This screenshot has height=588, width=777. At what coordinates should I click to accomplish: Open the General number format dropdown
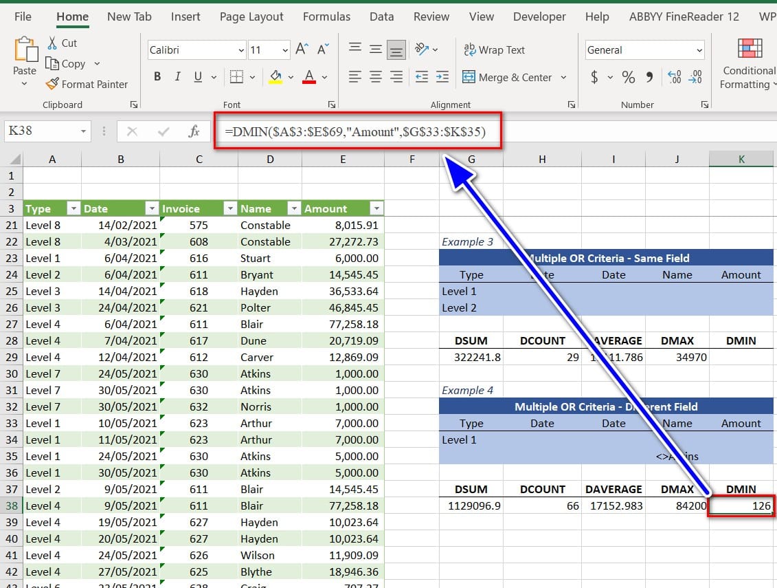(699, 50)
